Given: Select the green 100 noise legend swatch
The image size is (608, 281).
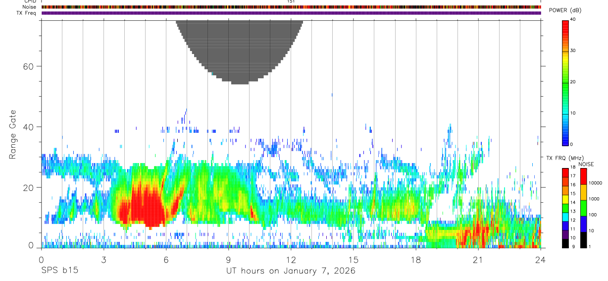Looking at the screenshot, I should pos(583,208).
